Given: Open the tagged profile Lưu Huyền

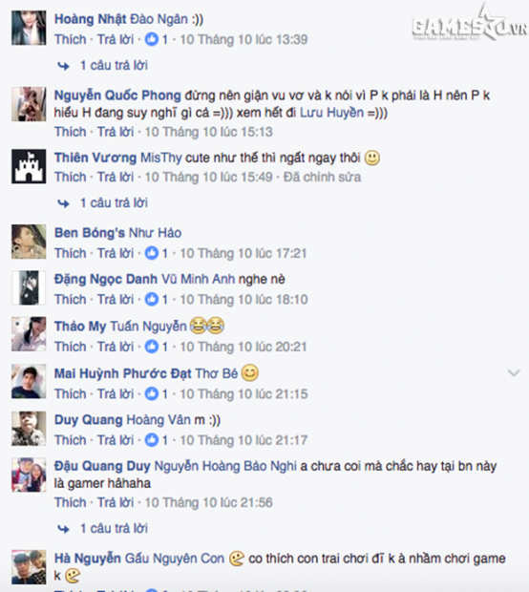Looking at the screenshot, I should (x=331, y=113).
